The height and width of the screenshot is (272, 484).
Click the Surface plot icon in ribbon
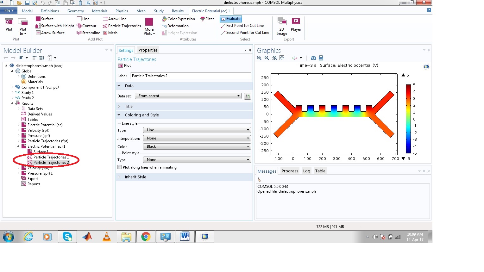tap(45, 19)
